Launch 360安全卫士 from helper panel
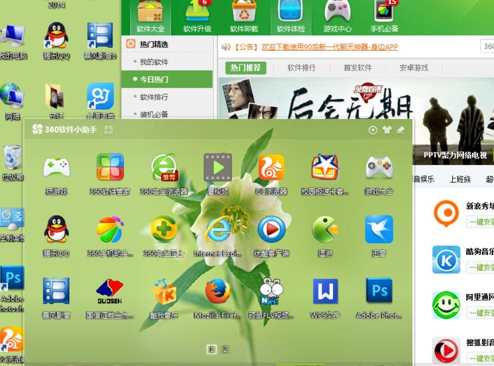Image resolution: width=494 pixels, height=366 pixels. point(164,230)
